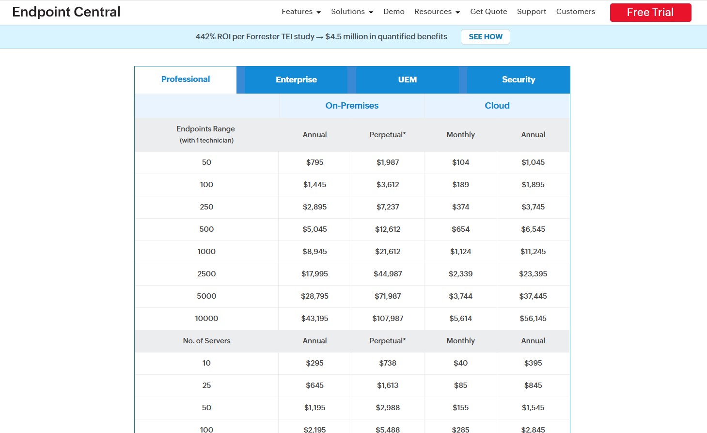Open the Solutions dropdown menu

pyautogui.click(x=352, y=12)
